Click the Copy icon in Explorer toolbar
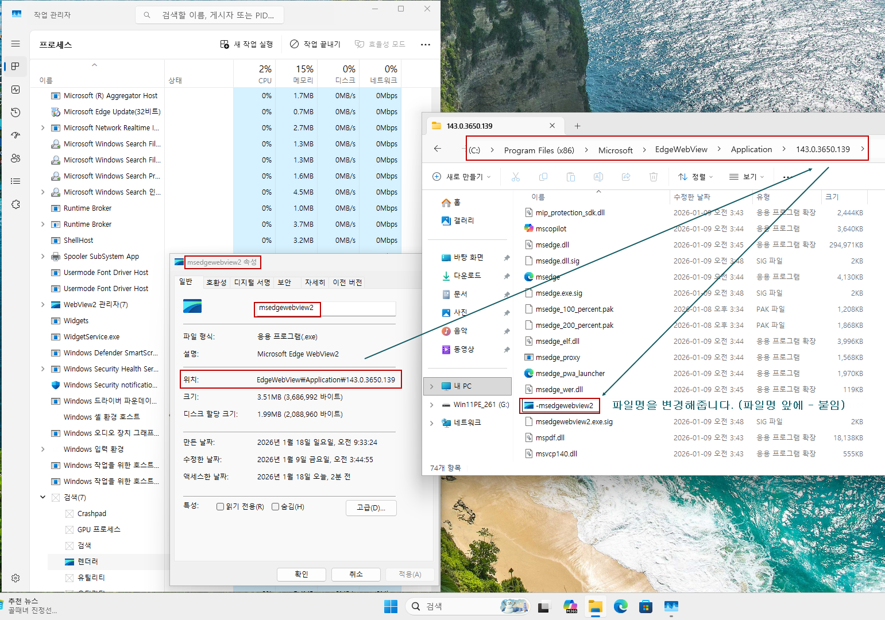885x620 pixels. tap(543, 177)
